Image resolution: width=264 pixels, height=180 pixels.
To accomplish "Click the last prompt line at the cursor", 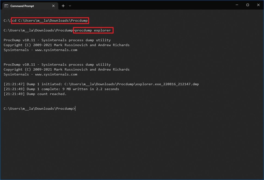I will pyautogui.click(x=39, y=108).
